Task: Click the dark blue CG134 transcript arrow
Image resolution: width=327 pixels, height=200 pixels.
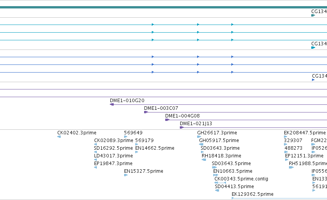Action: 313,80
